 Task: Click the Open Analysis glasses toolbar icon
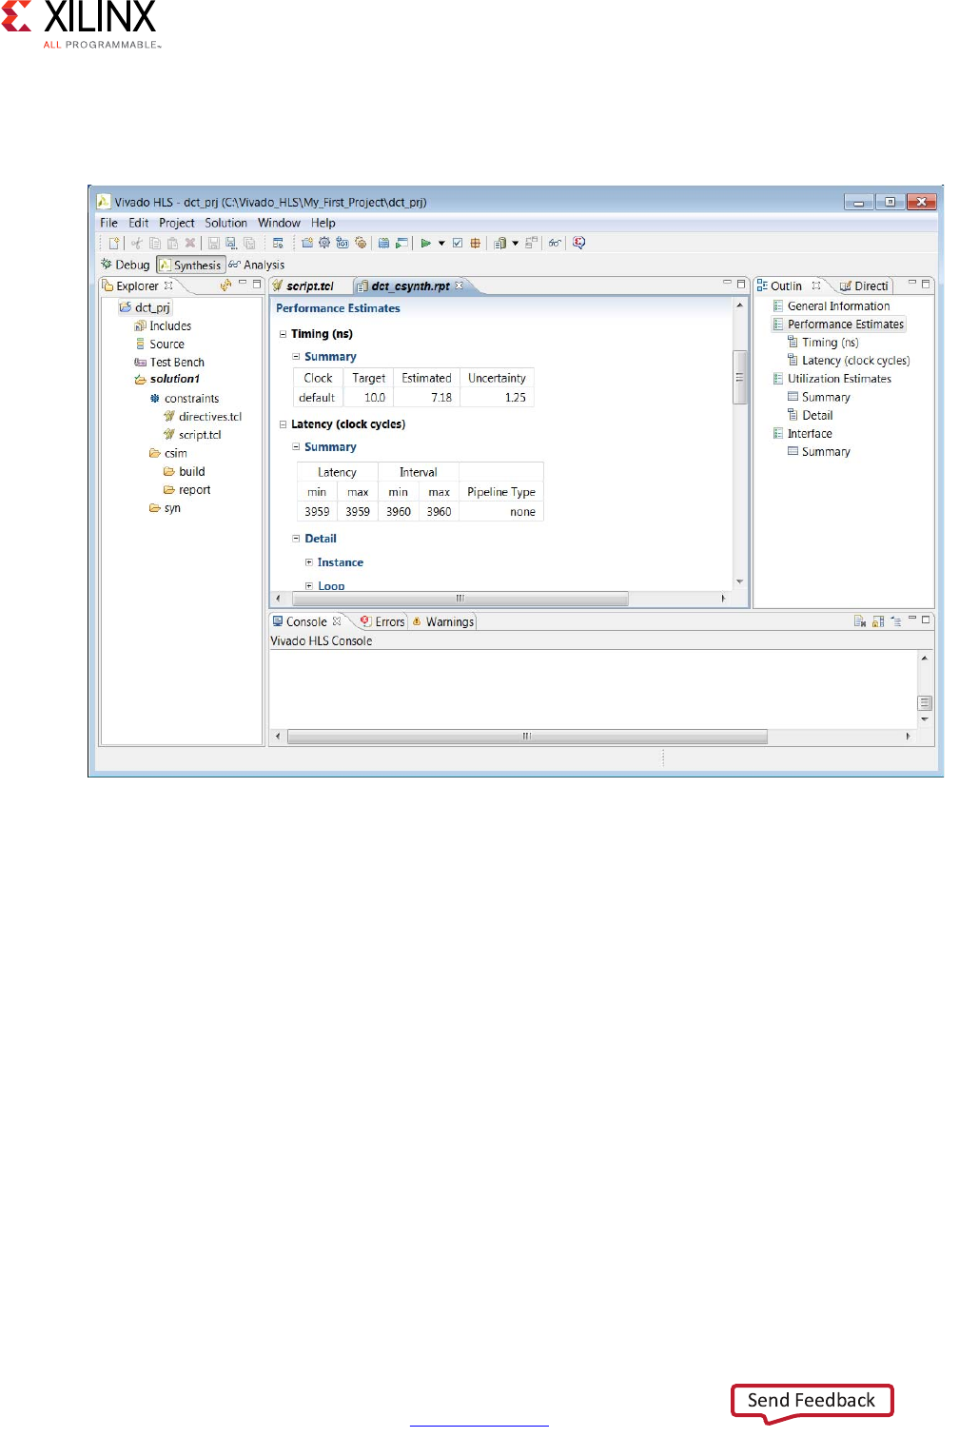[555, 243]
